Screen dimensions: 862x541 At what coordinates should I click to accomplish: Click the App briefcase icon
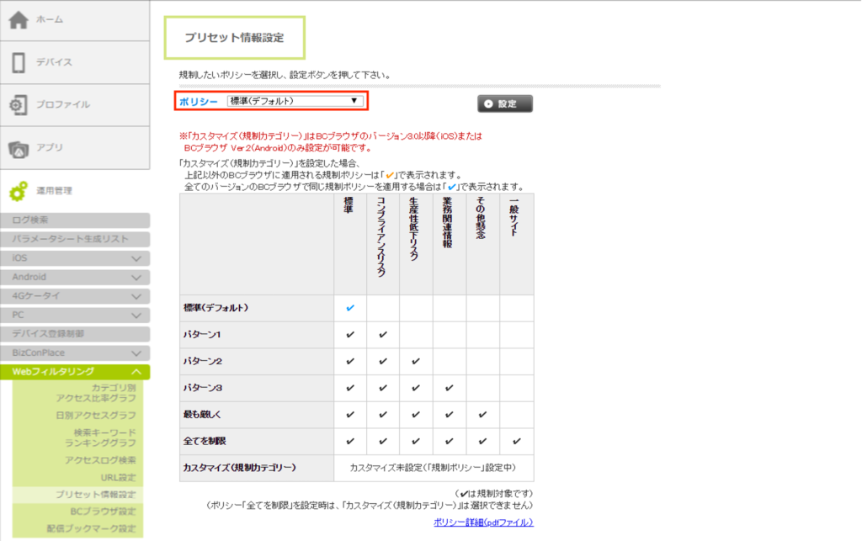pos(19,148)
